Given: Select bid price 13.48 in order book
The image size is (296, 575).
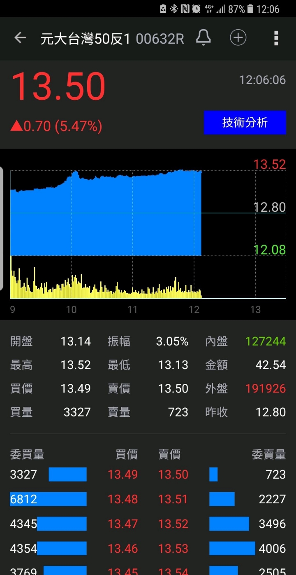Looking at the screenshot, I should [123, 499].
